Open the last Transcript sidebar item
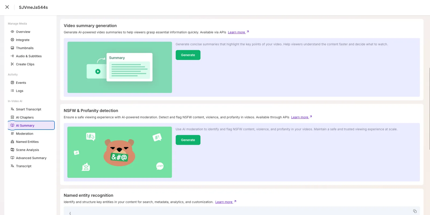 pyautogui.click(x=31, y=166)
